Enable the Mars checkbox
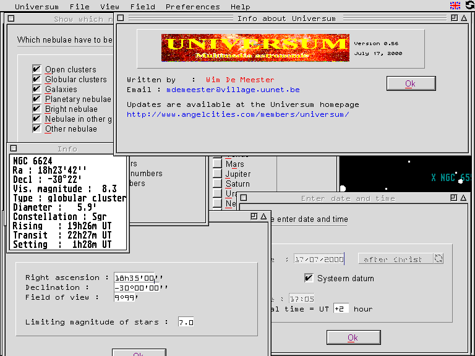This screenshot has height=356, width=475. 217,164
